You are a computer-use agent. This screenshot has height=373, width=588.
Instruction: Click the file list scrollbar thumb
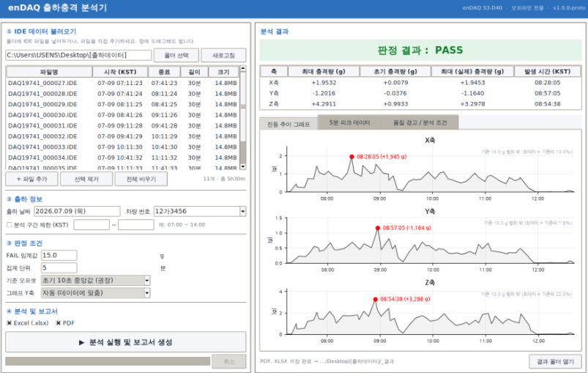[x=243, y=107]
